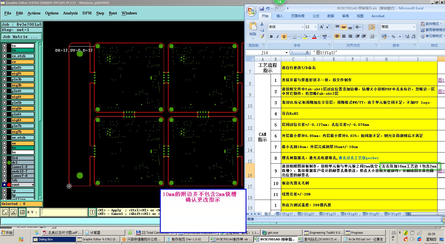445x244 pixels.
Task: Toggle the checkbox for layer pln2t
Action: [4, 68]
